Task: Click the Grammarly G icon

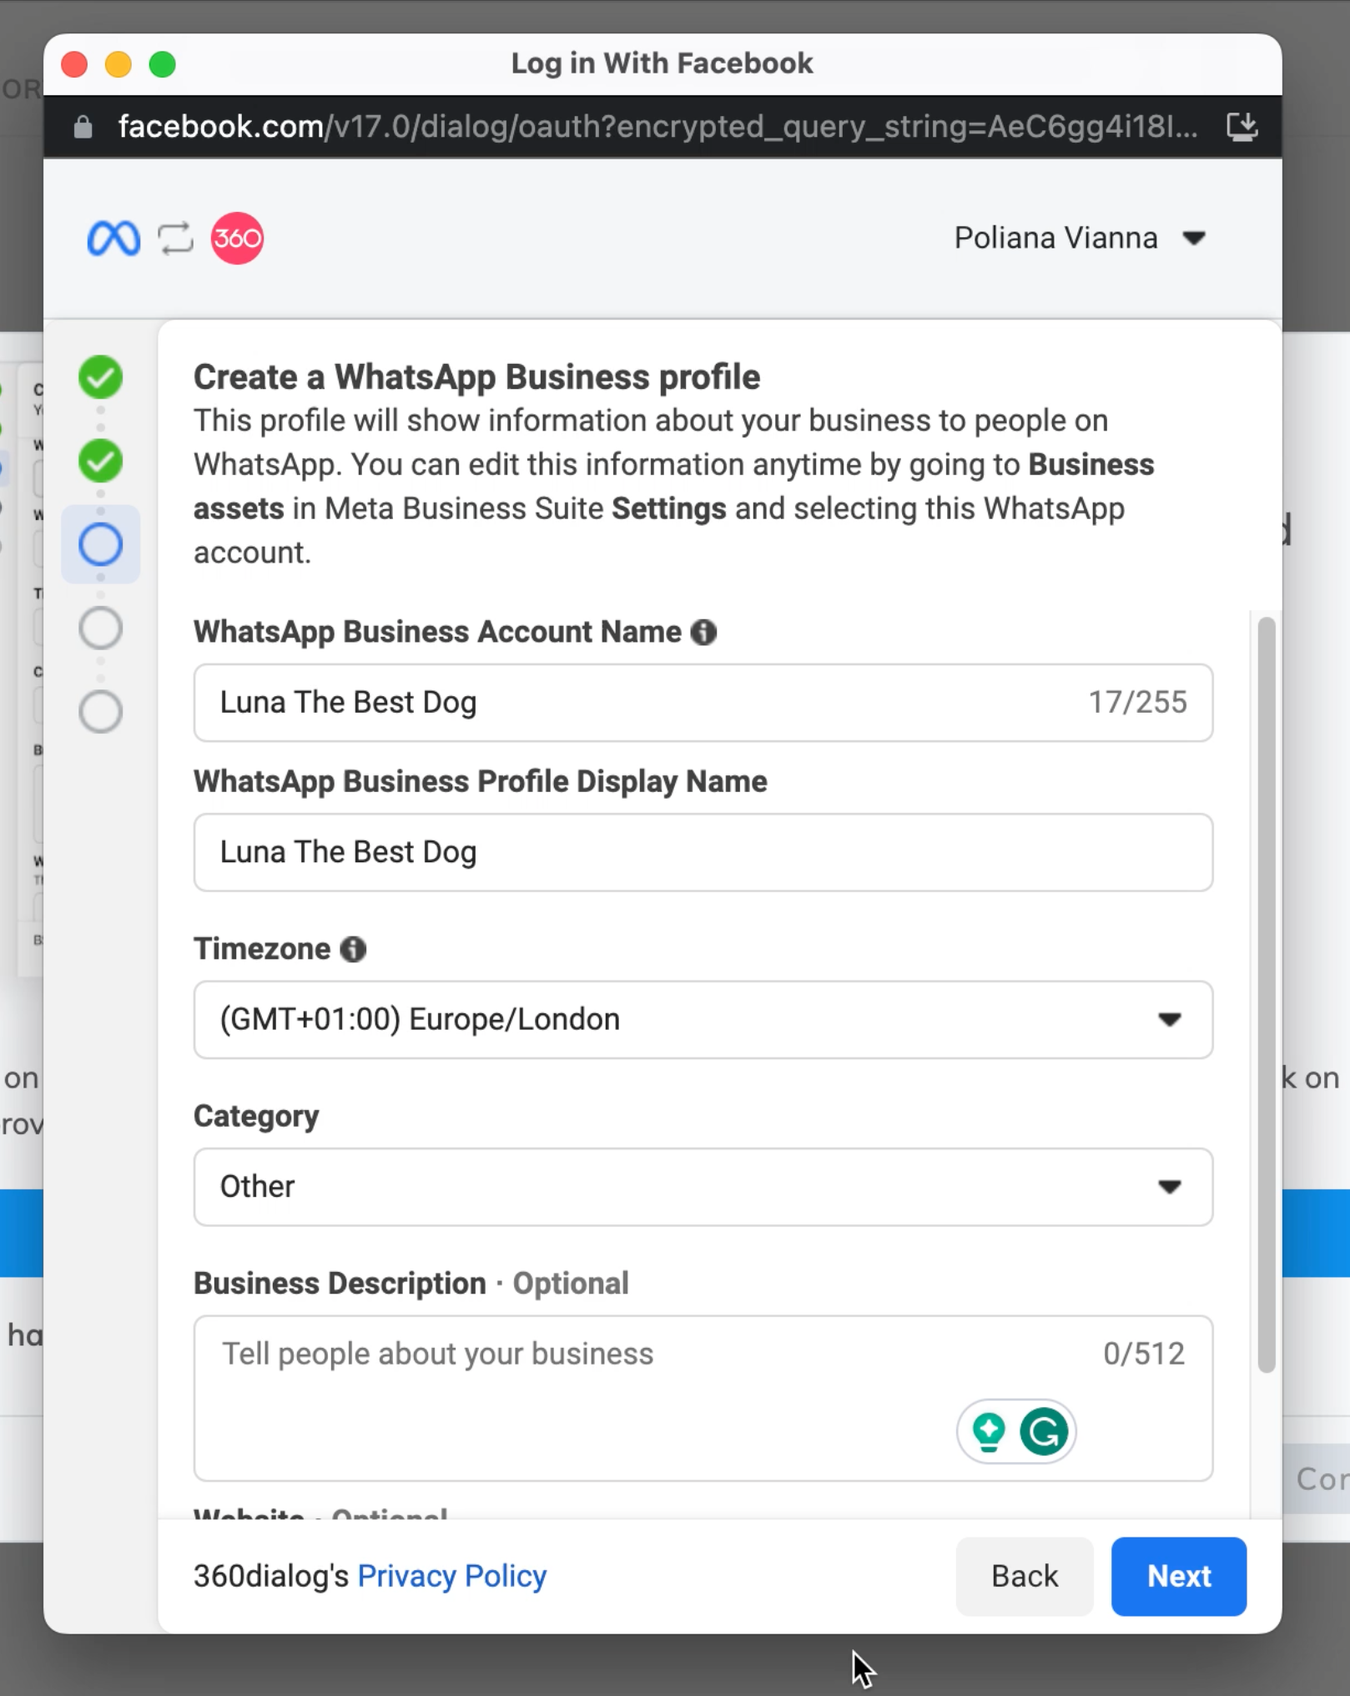Action: click(1044, 1432)
